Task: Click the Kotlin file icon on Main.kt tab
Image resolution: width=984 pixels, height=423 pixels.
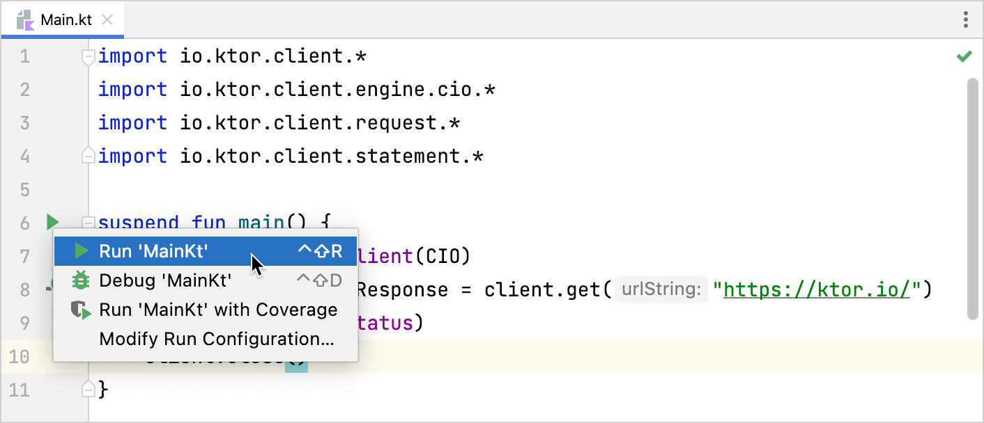Action: pos(26,19)
